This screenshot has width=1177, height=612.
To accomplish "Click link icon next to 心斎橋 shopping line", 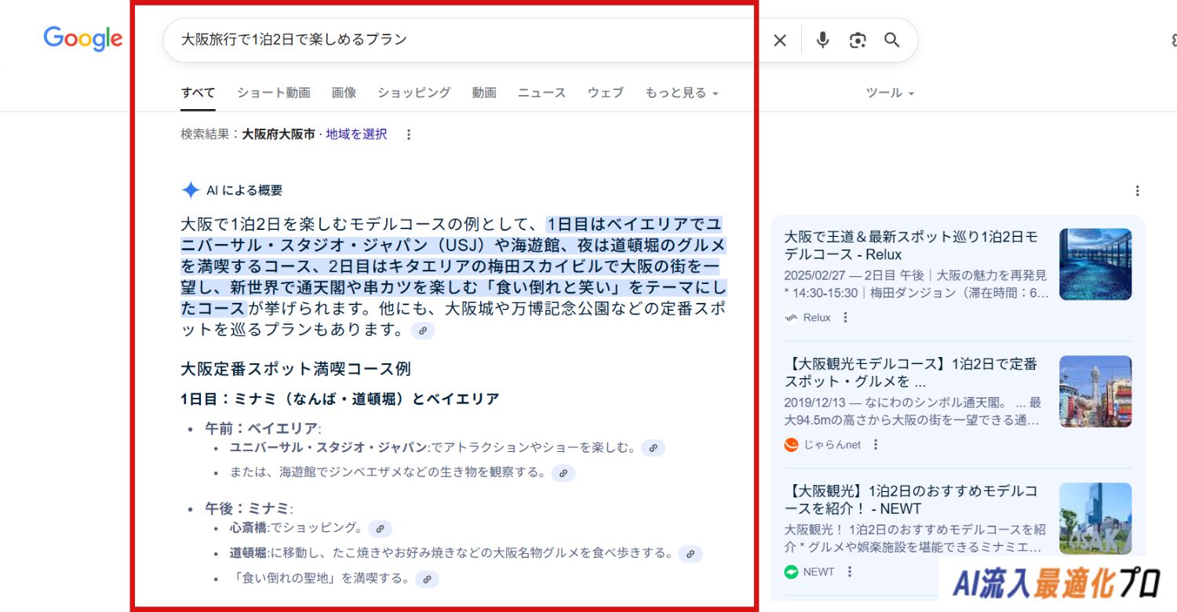I will (x=380, y=529).
